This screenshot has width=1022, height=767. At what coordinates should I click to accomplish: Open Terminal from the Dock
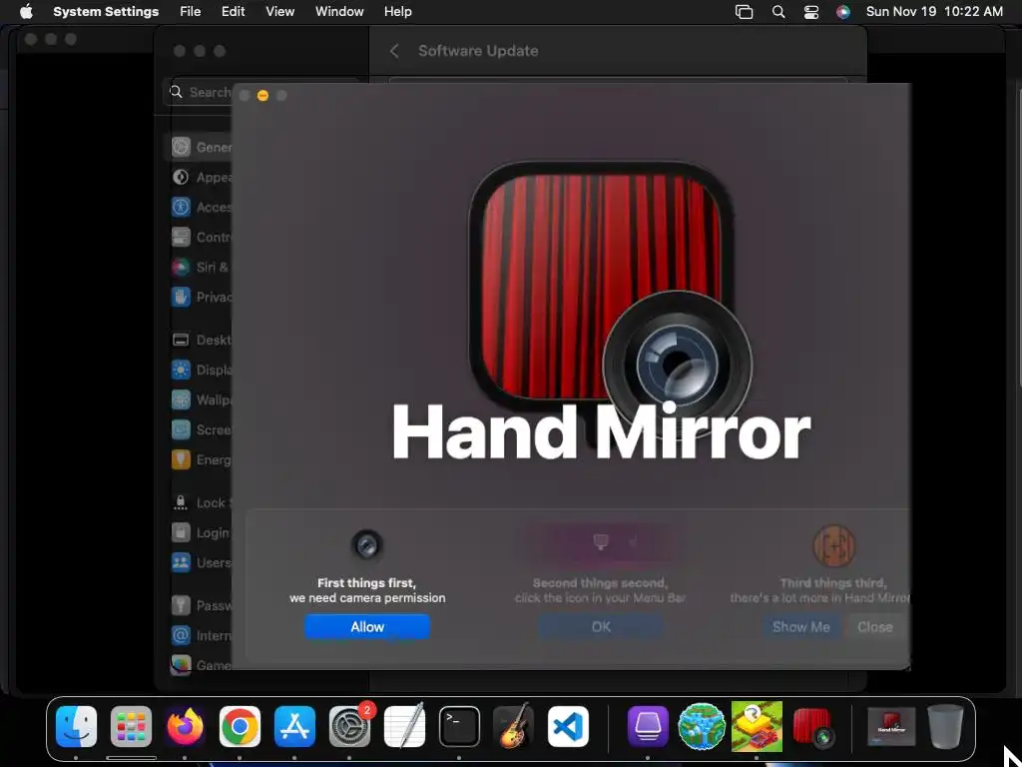coord(459,727)
